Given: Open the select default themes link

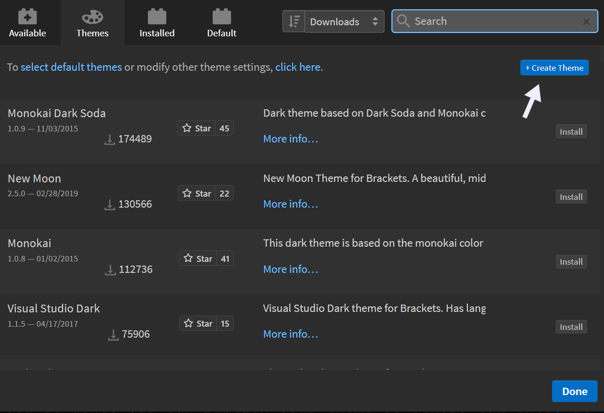Looking at the screenshot, I should pos(71,67).
